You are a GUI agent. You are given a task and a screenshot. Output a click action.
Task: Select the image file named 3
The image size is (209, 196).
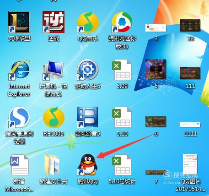point(155,28)
